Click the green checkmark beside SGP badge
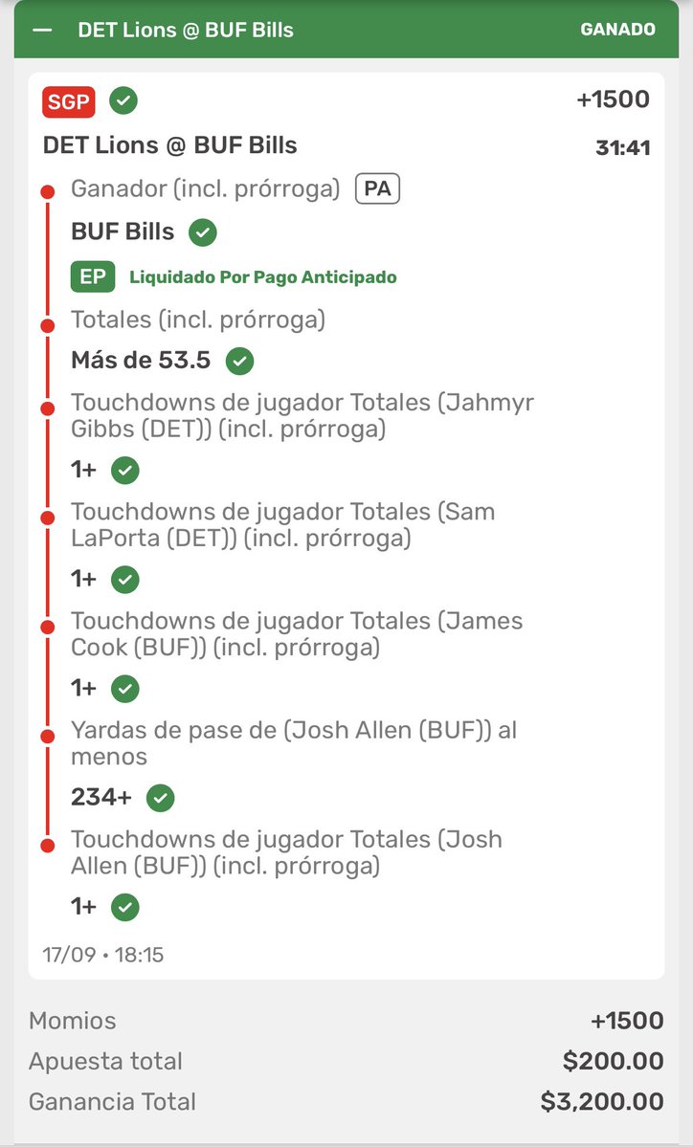The image size is (693, 1147). 123,100
